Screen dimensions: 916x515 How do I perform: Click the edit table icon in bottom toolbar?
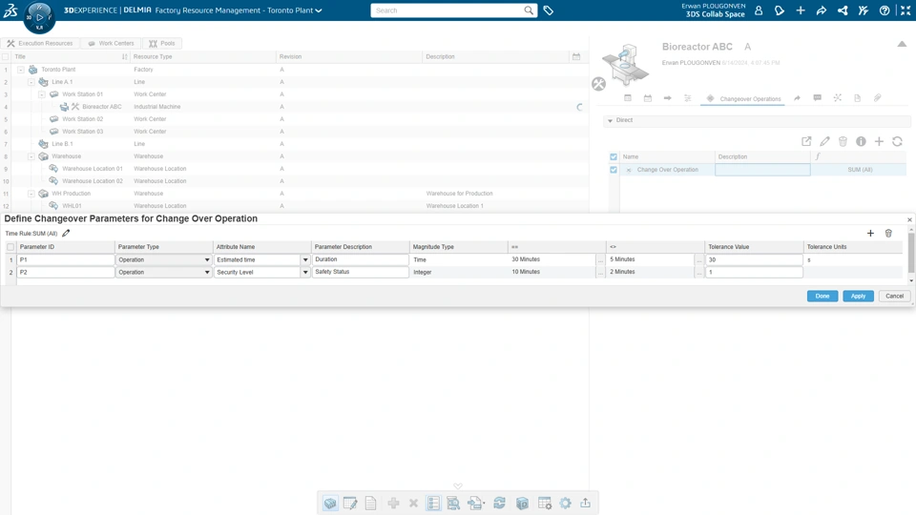(x=350, y=503)
